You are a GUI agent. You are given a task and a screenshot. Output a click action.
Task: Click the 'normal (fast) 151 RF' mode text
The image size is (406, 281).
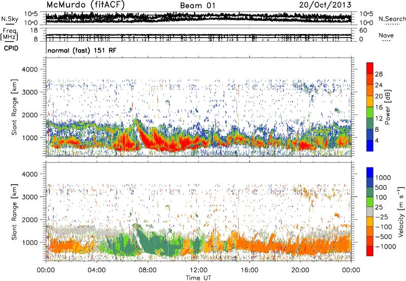pos(82,50)
